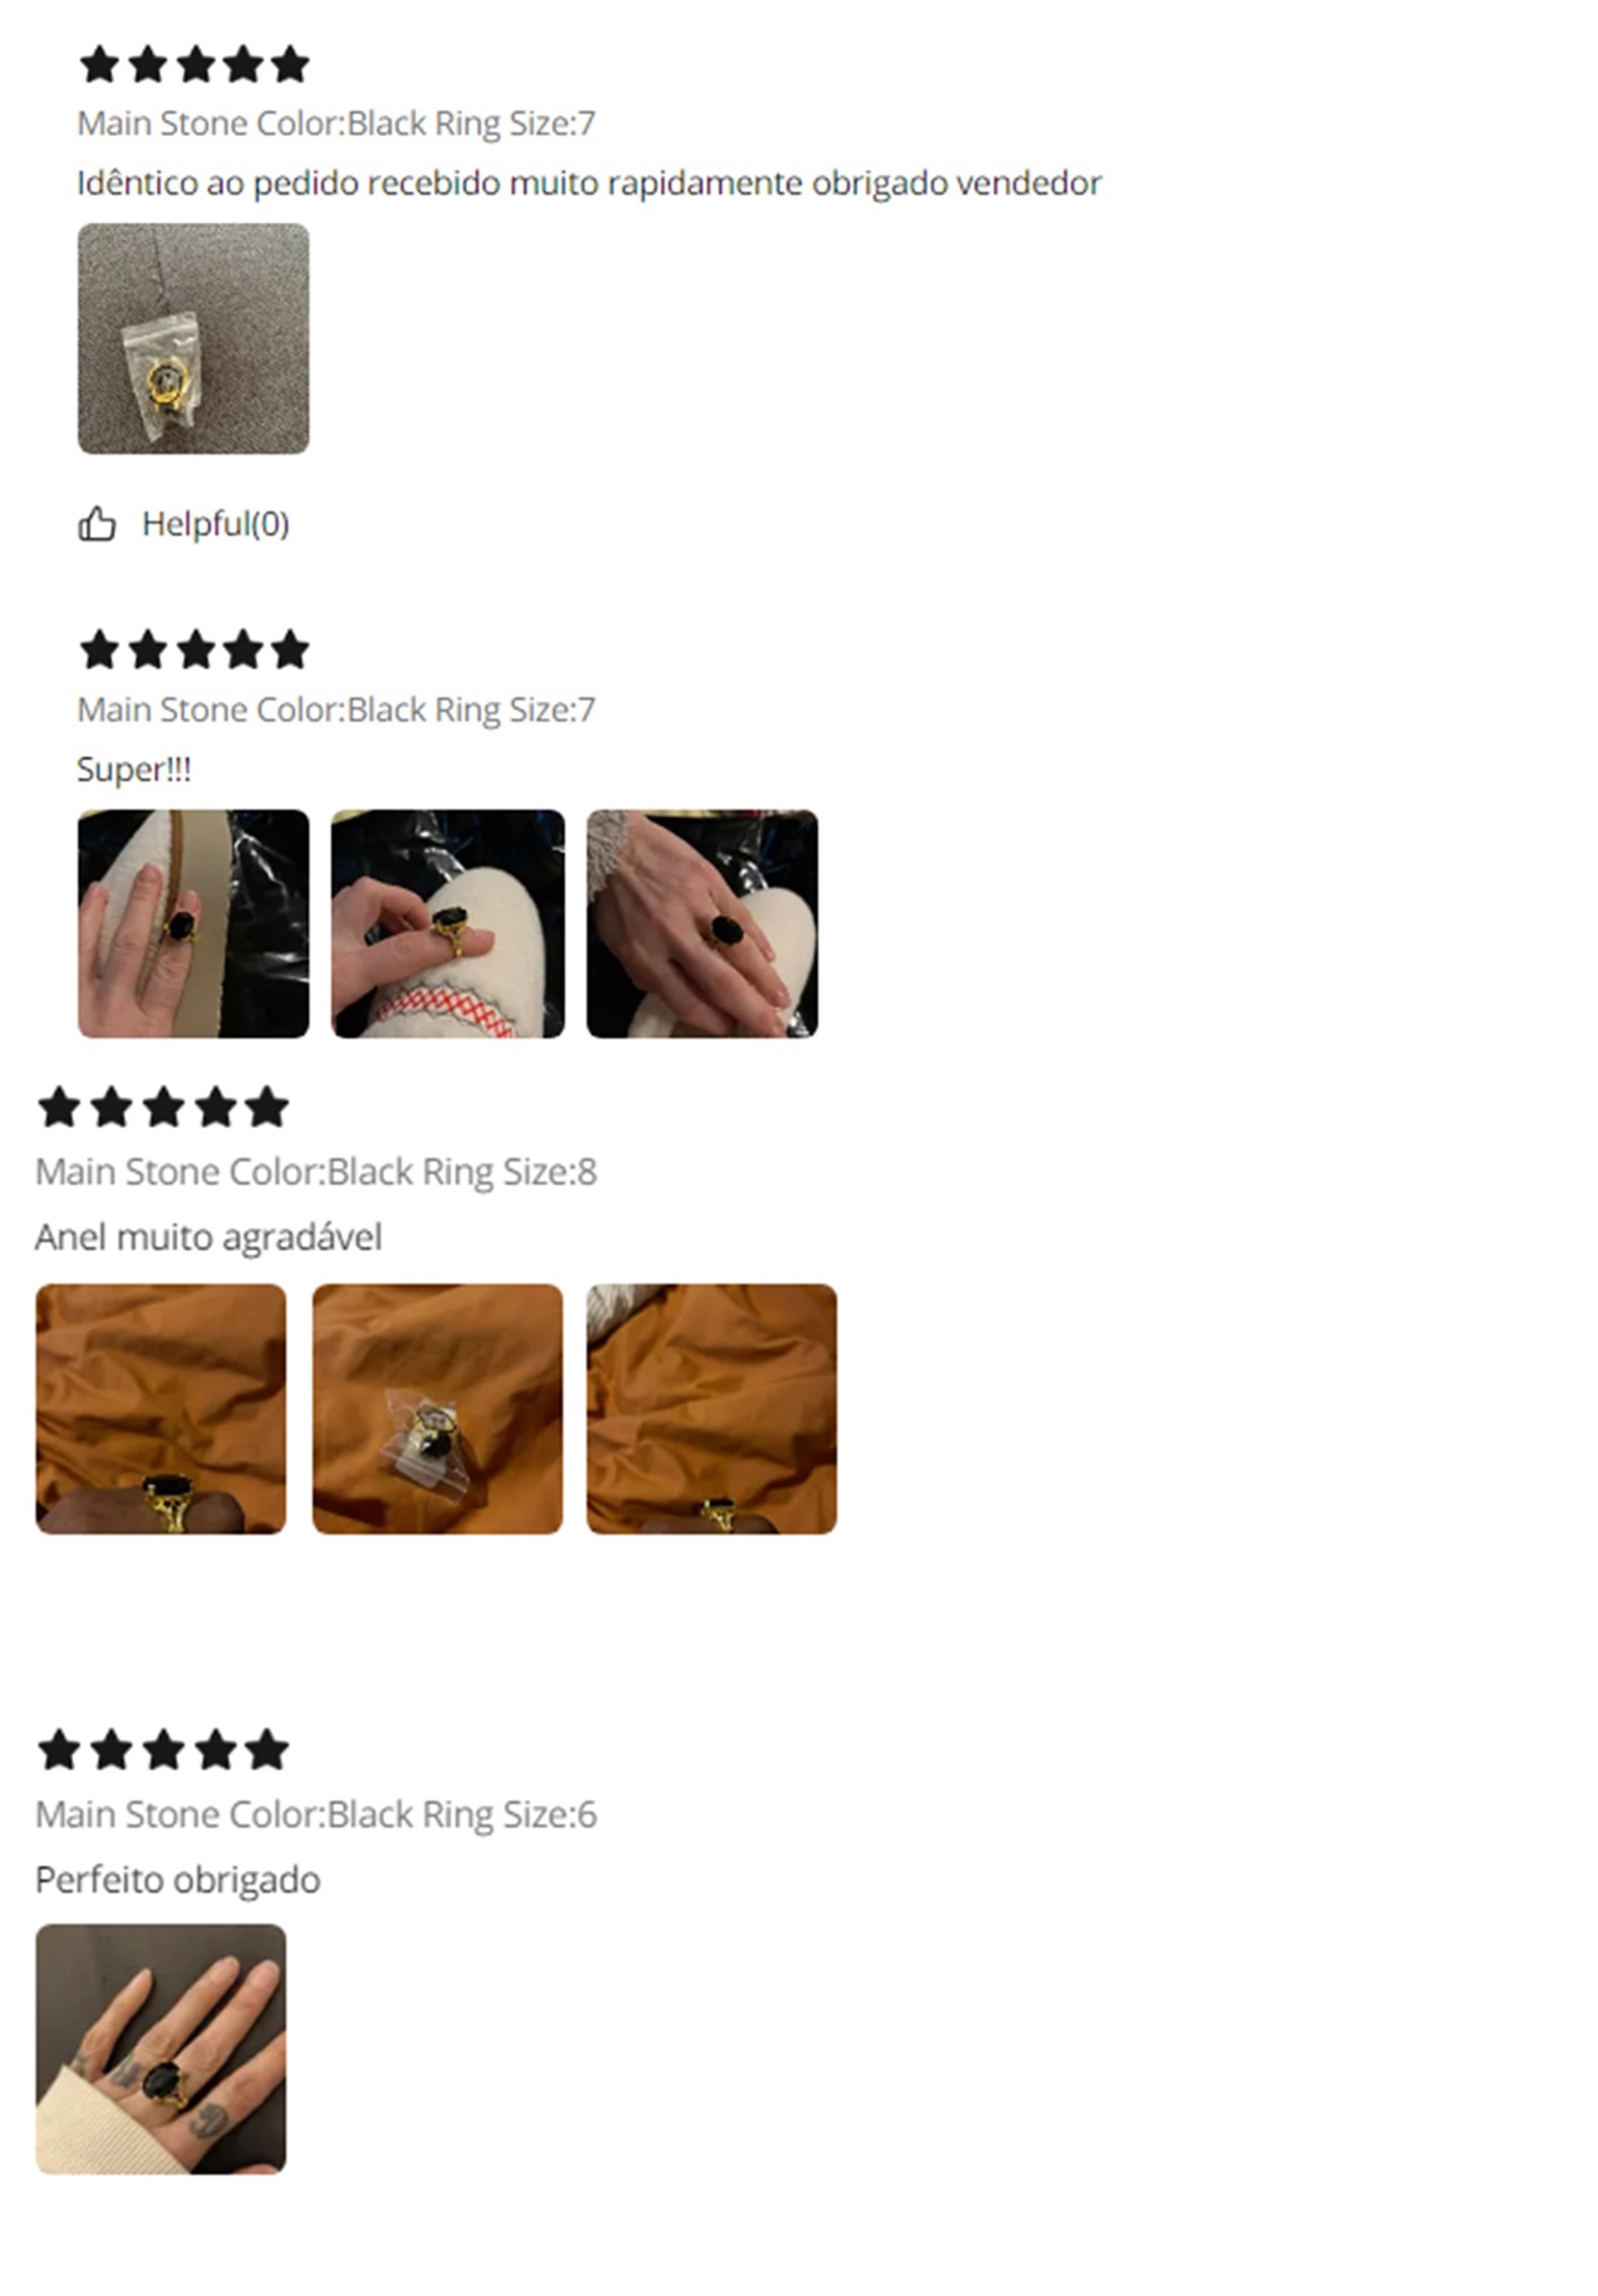Image resolution: width=1598 pixels, height=2296 pixels.
Task: Click the Helpful(0) label
Action: (x=216, y=524)
